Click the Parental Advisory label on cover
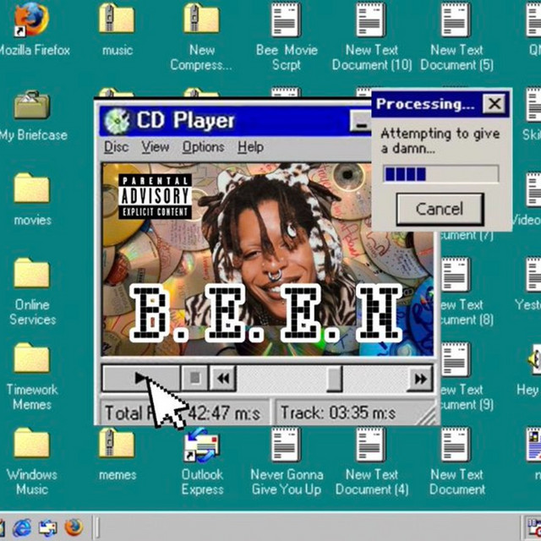This screenshot has width=541, height=541. click(156, 196)
